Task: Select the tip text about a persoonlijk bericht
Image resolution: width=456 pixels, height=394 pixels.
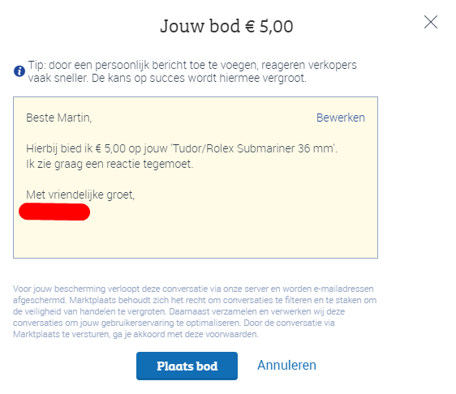Action: click(192, 71)
